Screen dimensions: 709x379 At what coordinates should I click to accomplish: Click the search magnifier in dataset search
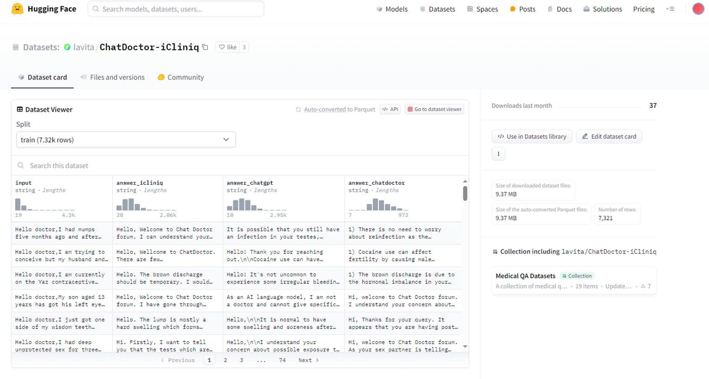point(21,166)
